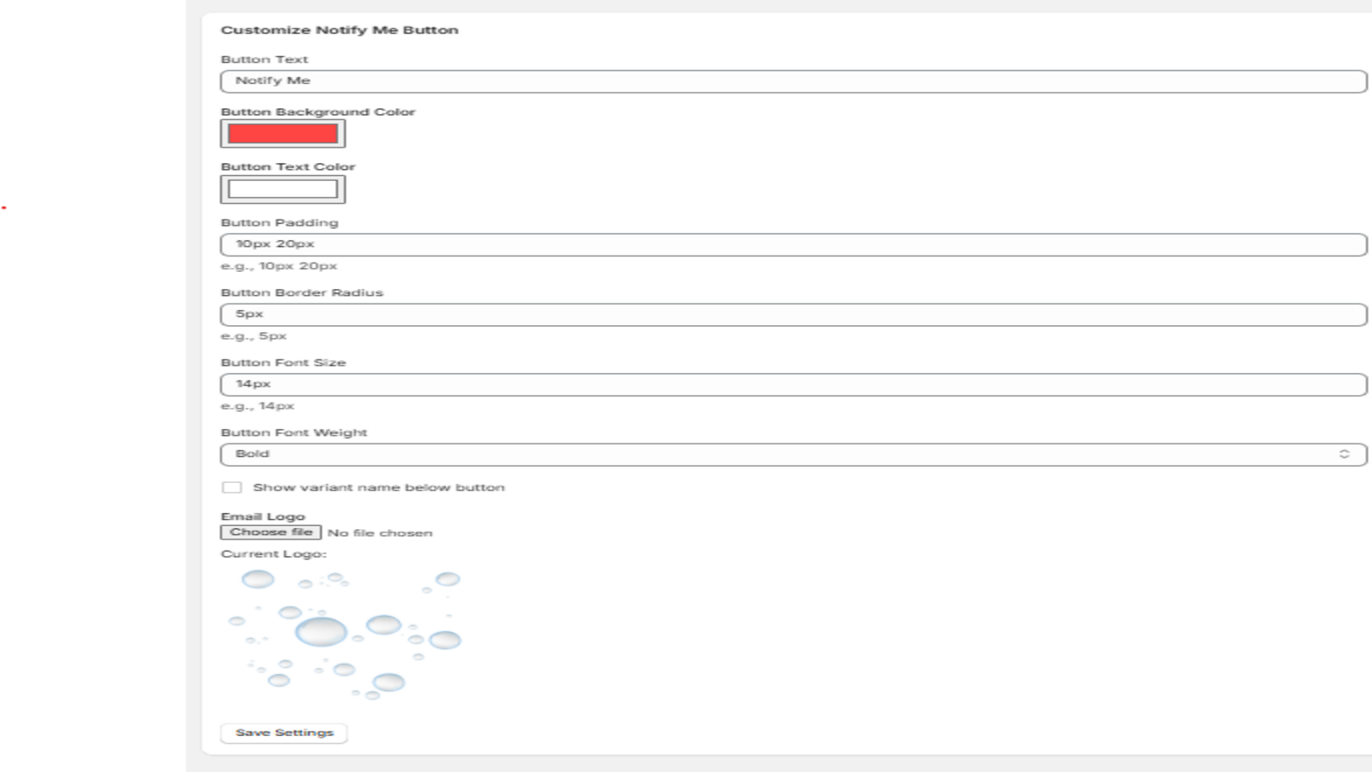The height and width of the screenshot is (772, 1372).
Task: Click the "Email Logo" label
Action: 262,516
